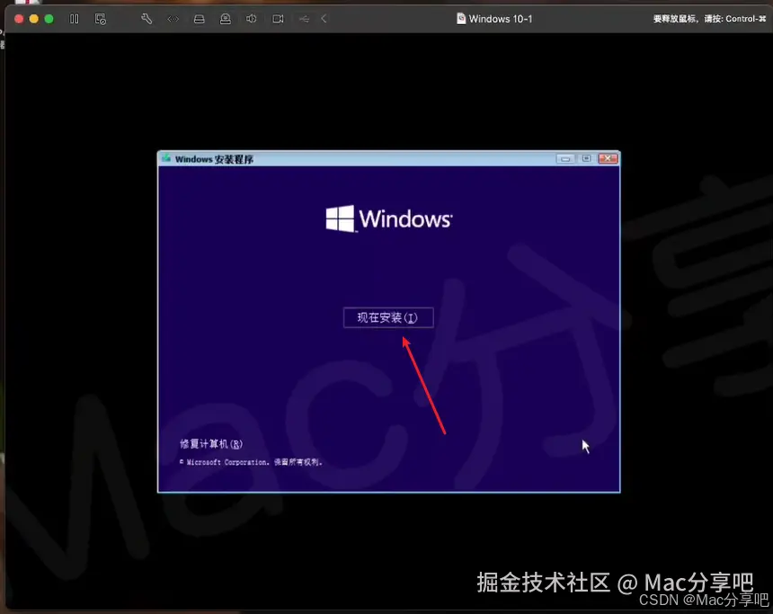This screenshot has width=773, height=614.
Task: Click the Windows 安装程序 title bar flag icon
Action: pyautogui.click(x=165, y=158)
